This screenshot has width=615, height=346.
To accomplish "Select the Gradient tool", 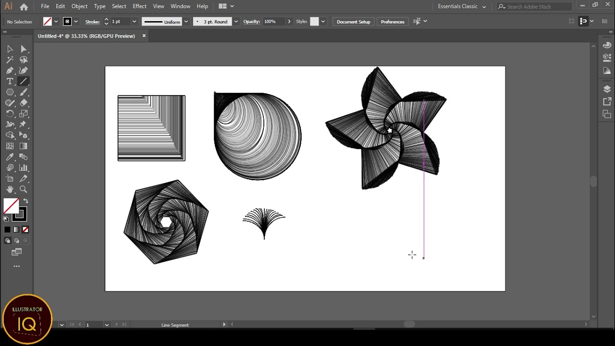I will (x=24, y=146).
